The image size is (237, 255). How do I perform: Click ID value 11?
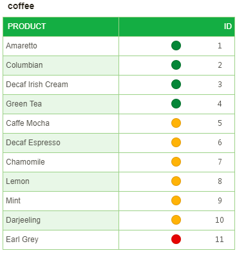220,240
